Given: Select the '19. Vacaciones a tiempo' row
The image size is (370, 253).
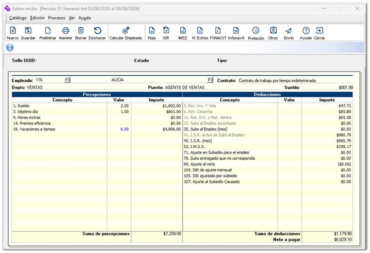Looking at the screenshot, I should [97, 129].
